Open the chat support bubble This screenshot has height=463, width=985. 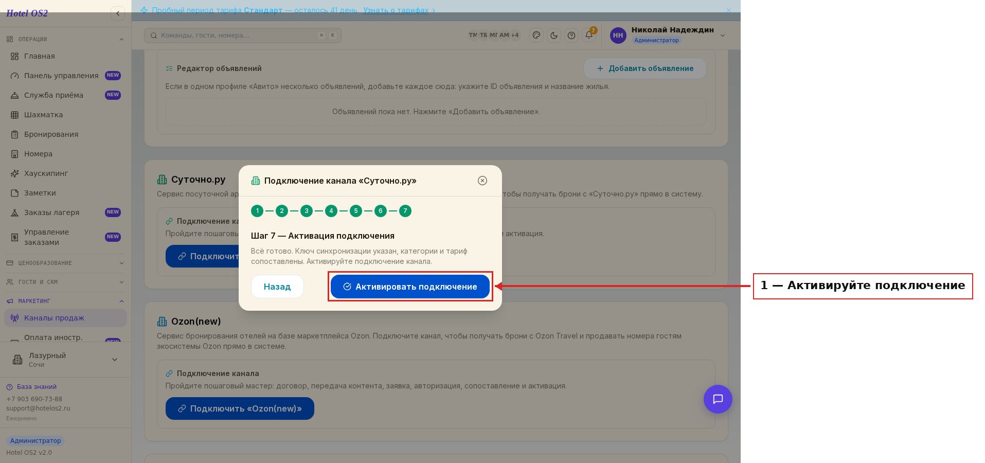pos(718,399)
